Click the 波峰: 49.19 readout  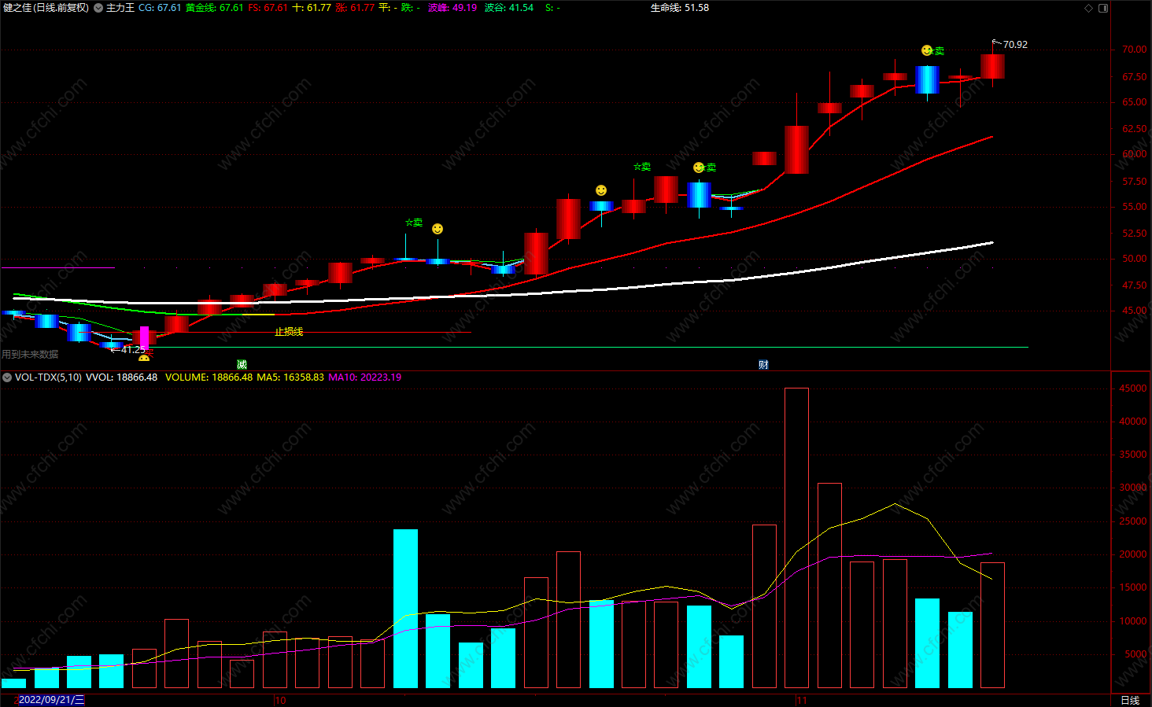point(452,8)
